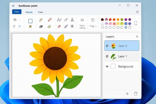Expand the color palette selector
The width and height of the screenshot is (156, 104).
coord(135,23)
